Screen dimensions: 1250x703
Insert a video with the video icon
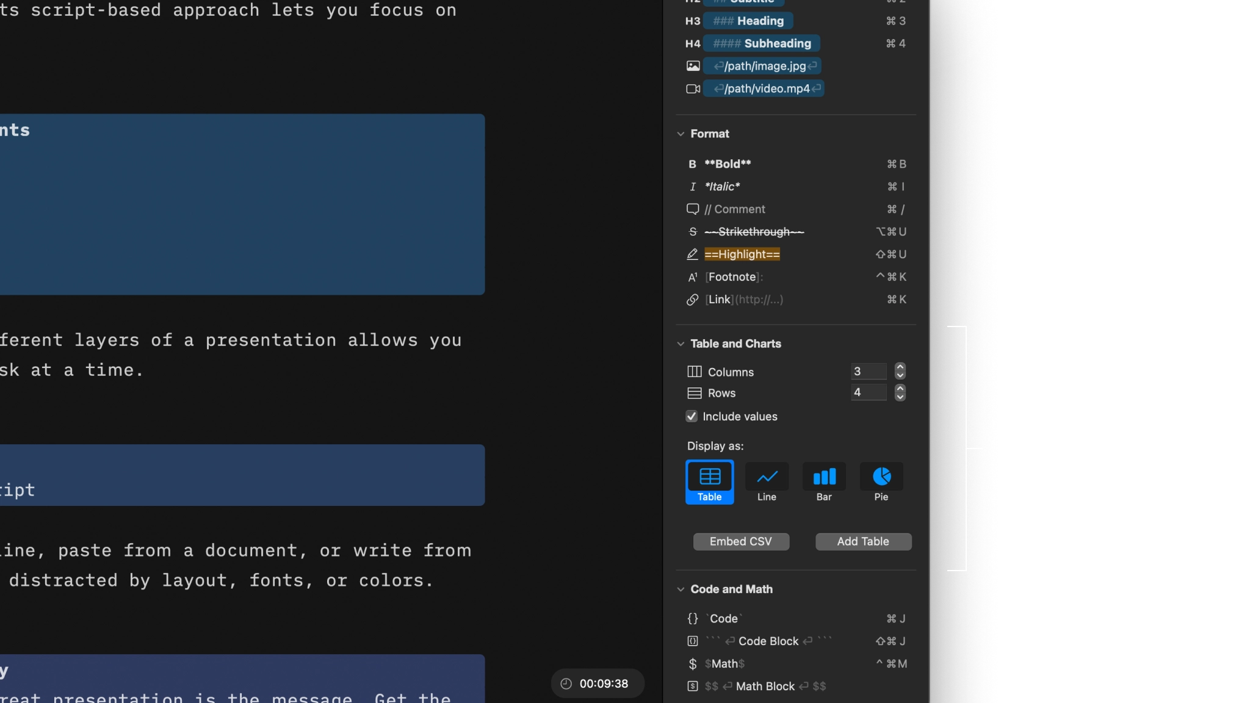pyautogui.click(x=764, y=88)
